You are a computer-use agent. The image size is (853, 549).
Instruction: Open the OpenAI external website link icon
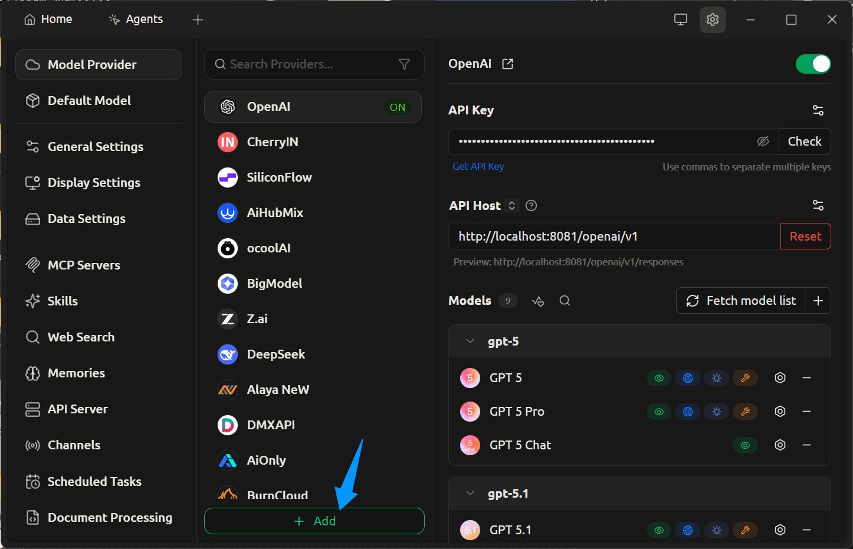point(507,64)
